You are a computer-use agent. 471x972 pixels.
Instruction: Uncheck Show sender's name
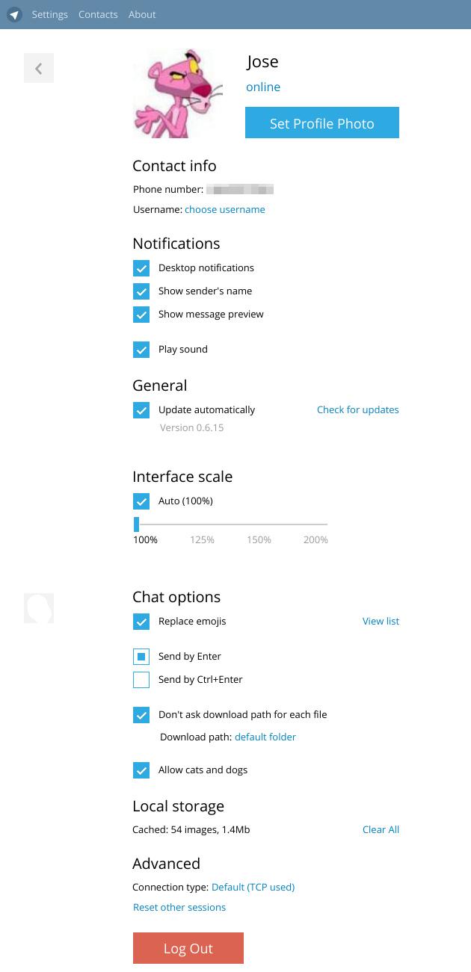(x=141, y=291)
